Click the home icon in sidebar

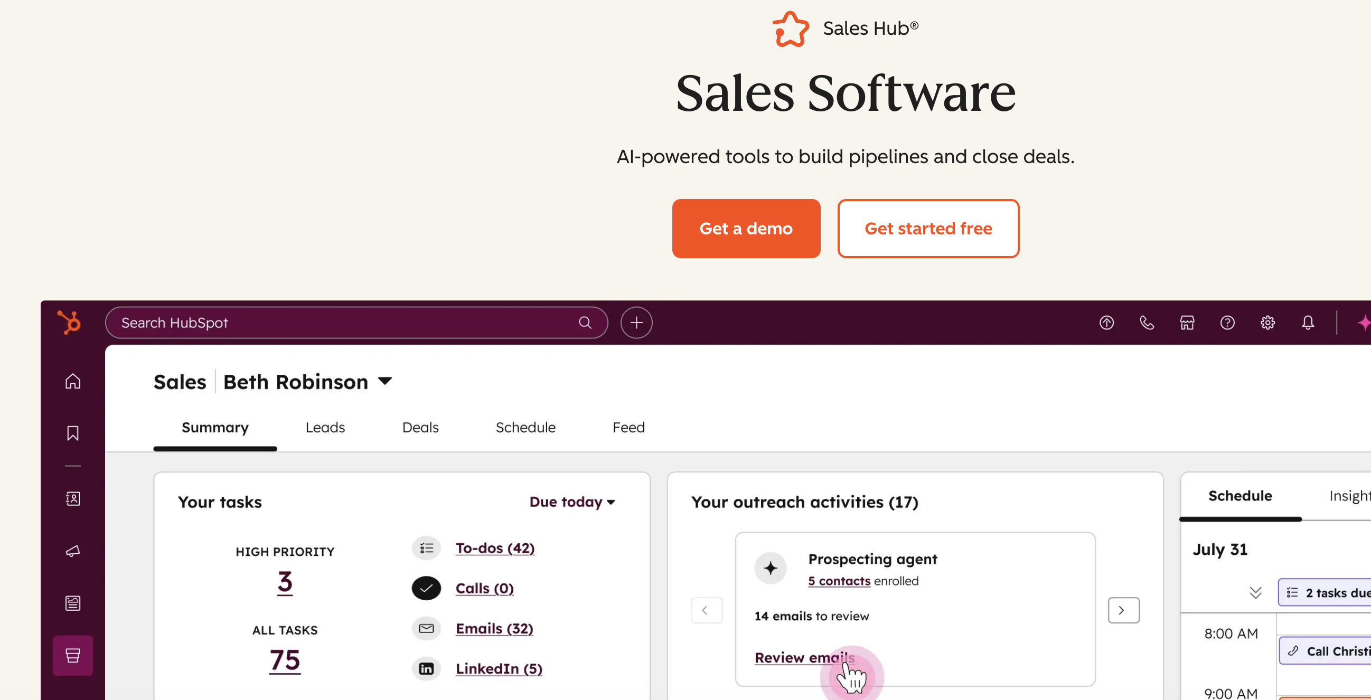(73, 381)
